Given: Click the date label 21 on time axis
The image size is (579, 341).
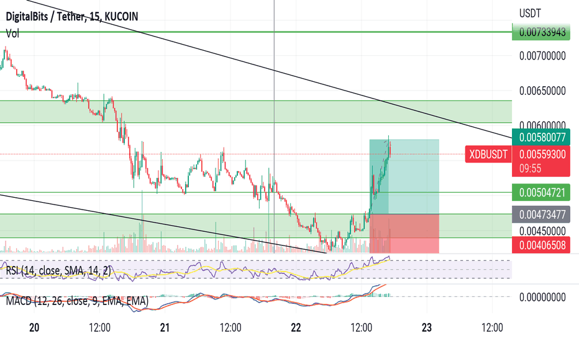Looking at the screenshot, I should (165, 327).
